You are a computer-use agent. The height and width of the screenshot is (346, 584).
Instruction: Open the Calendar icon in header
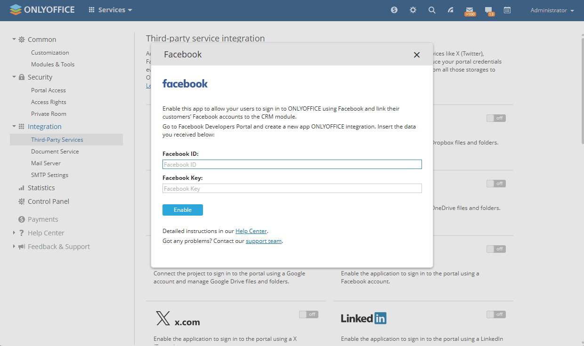[x=507, y=10]
